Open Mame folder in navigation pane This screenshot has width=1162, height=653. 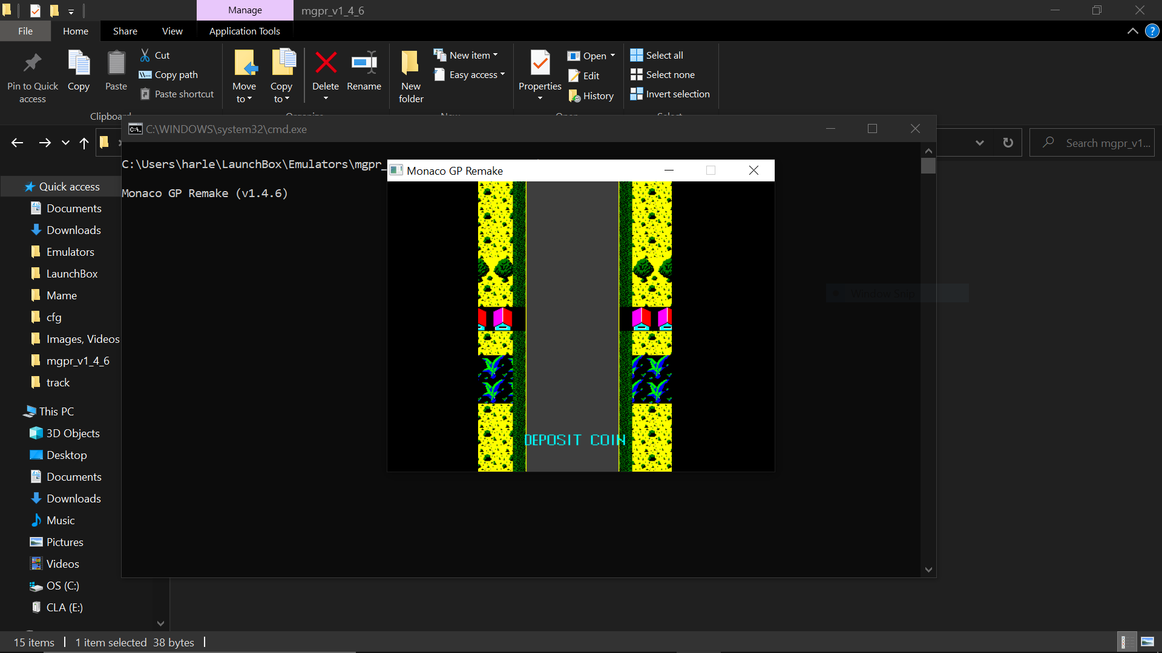click(x=61, y=295)
